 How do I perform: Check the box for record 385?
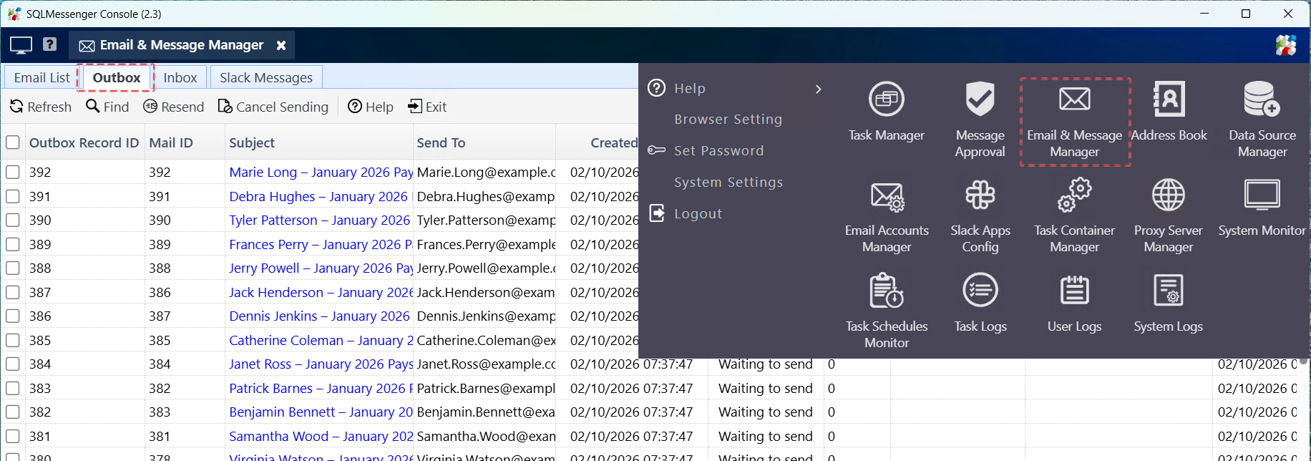point(12,340)
